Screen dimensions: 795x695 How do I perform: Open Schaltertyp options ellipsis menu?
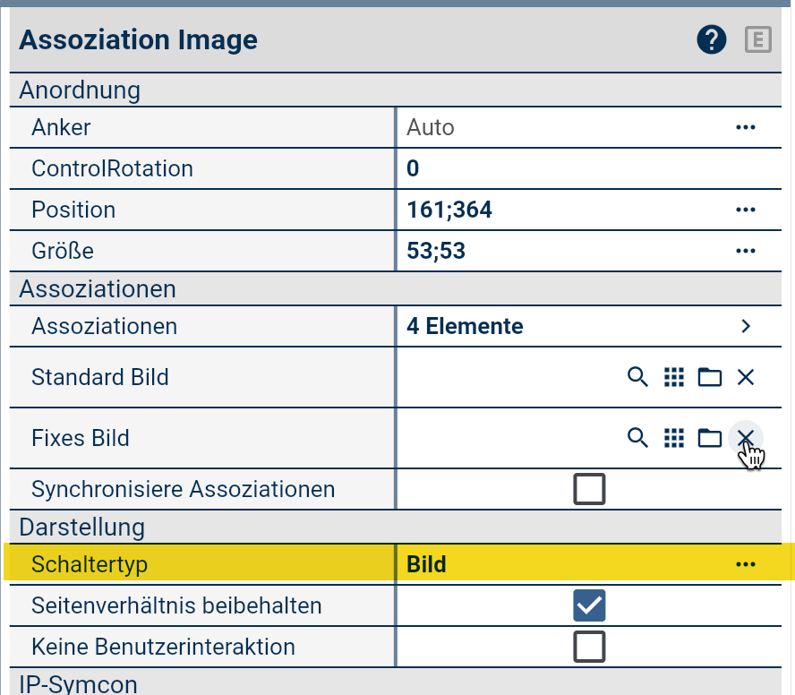(x=746, y=564)
